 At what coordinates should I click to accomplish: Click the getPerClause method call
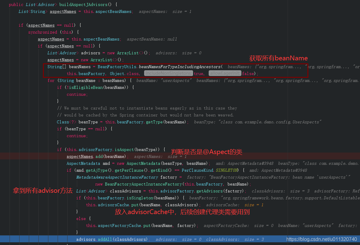(x=129, y=170)
